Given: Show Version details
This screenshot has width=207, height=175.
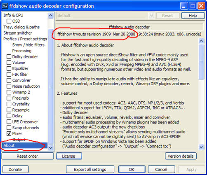Looking at the screenshot, I should [x=181, y=156].
